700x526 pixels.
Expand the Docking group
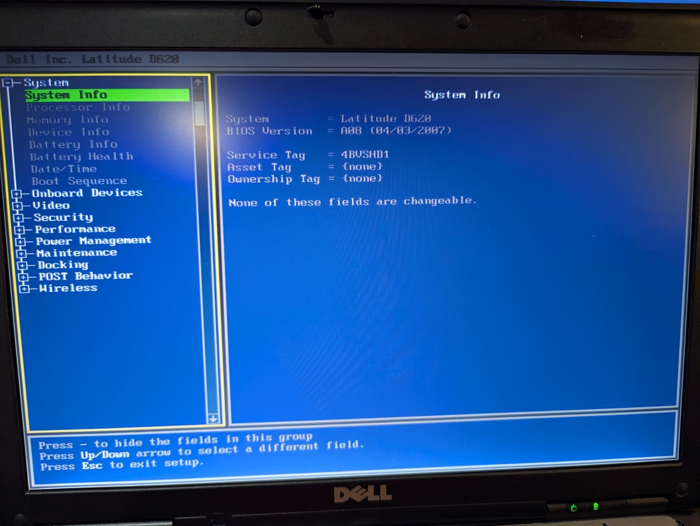(22, 265)
